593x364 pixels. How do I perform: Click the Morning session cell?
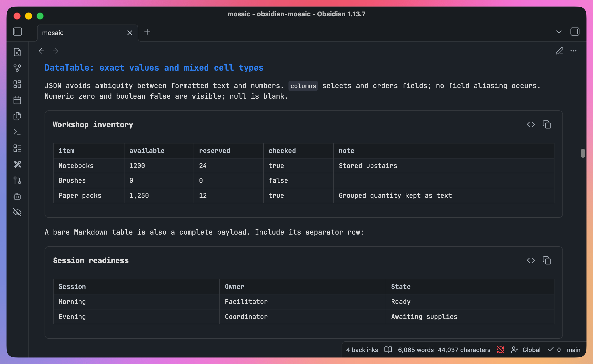pos(136,302)
